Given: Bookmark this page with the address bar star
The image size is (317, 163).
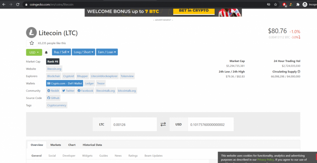Looking at the screenshot, I should pyautogui.click(x=275, y=4).
